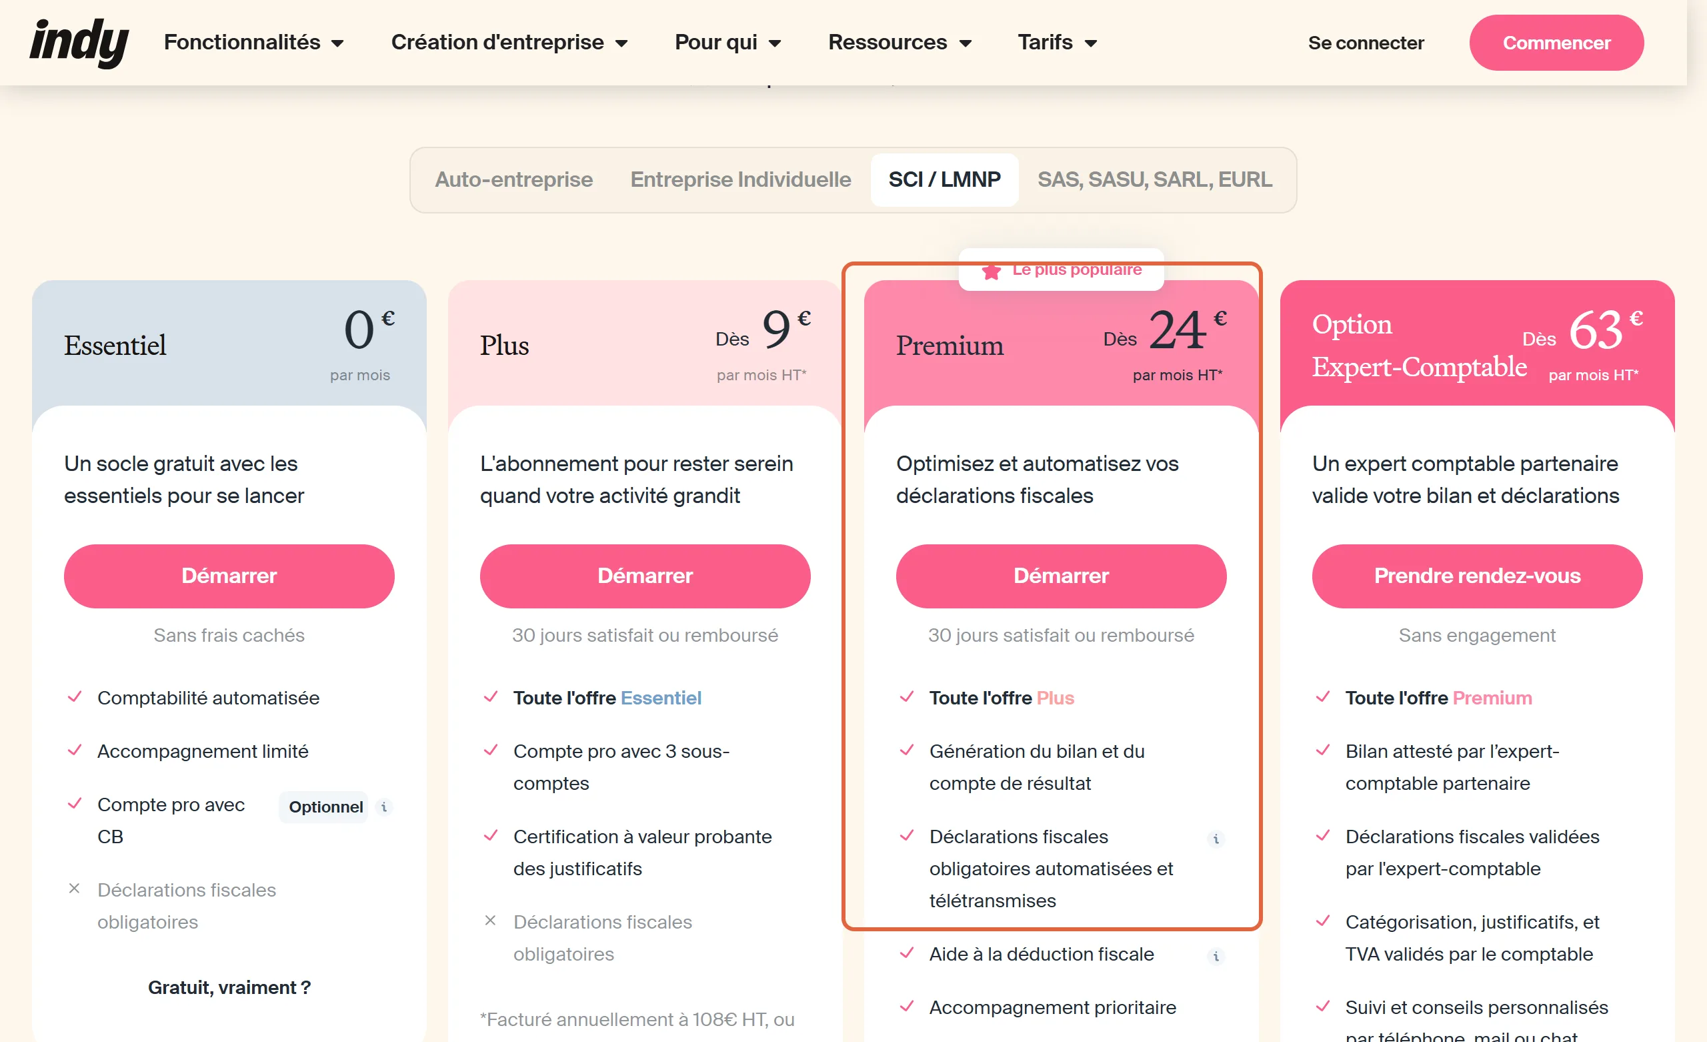Viewport: 1707px width, 1042px height.
Task: Click the Essentiel link in Toute l'offre Essentiel
Action: 661,698
